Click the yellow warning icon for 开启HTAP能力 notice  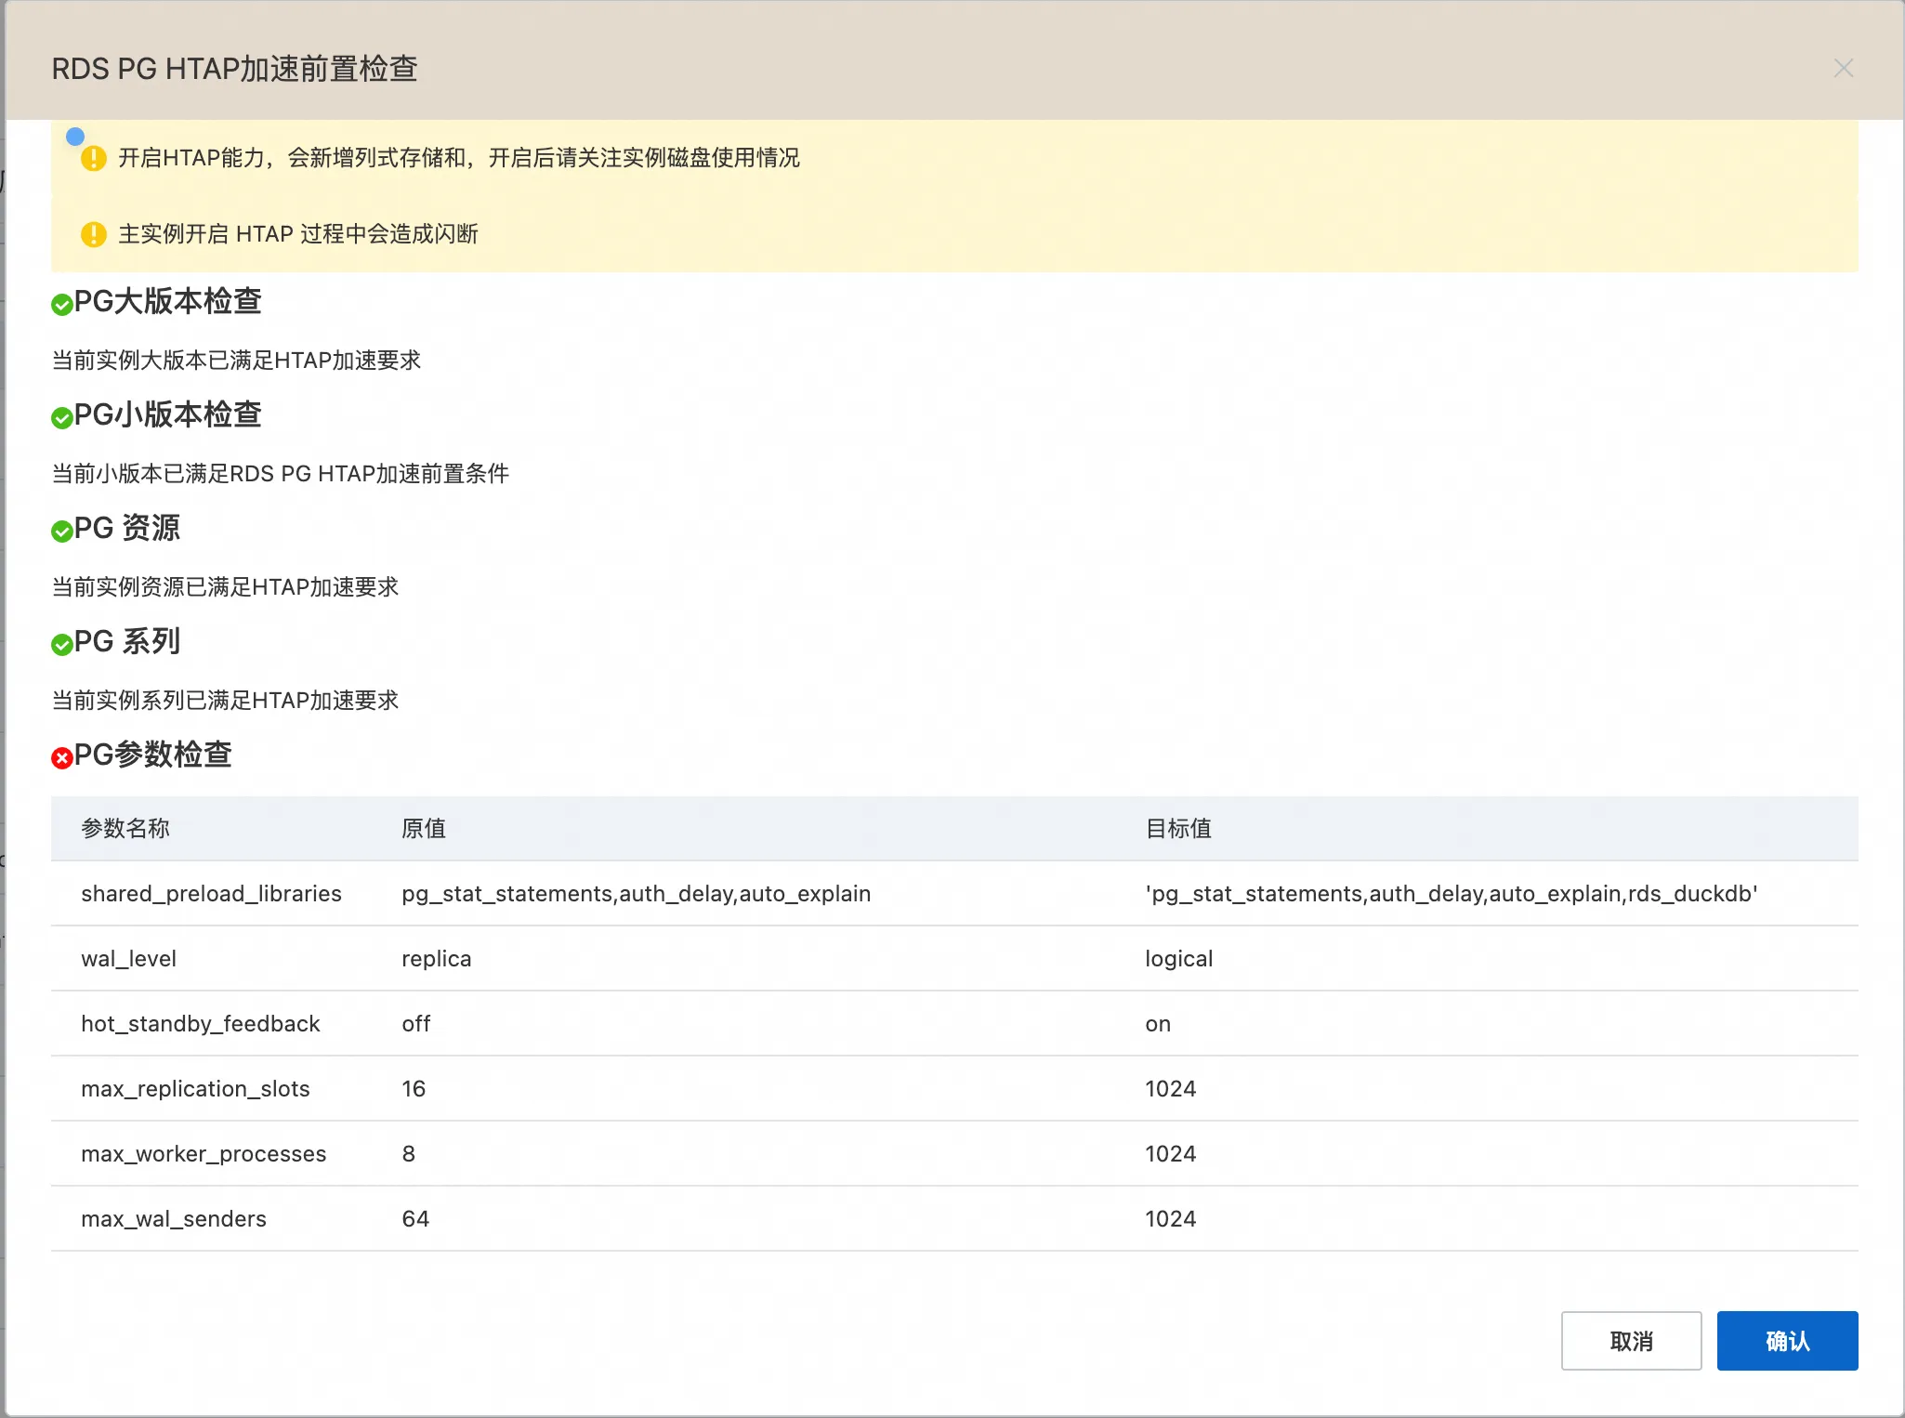pyautogui.click(x=94, y=159)
